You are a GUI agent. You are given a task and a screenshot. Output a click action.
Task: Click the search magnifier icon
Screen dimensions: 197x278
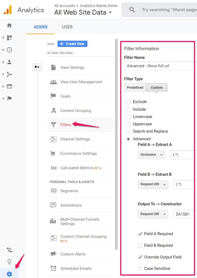(x=132, y=10)
